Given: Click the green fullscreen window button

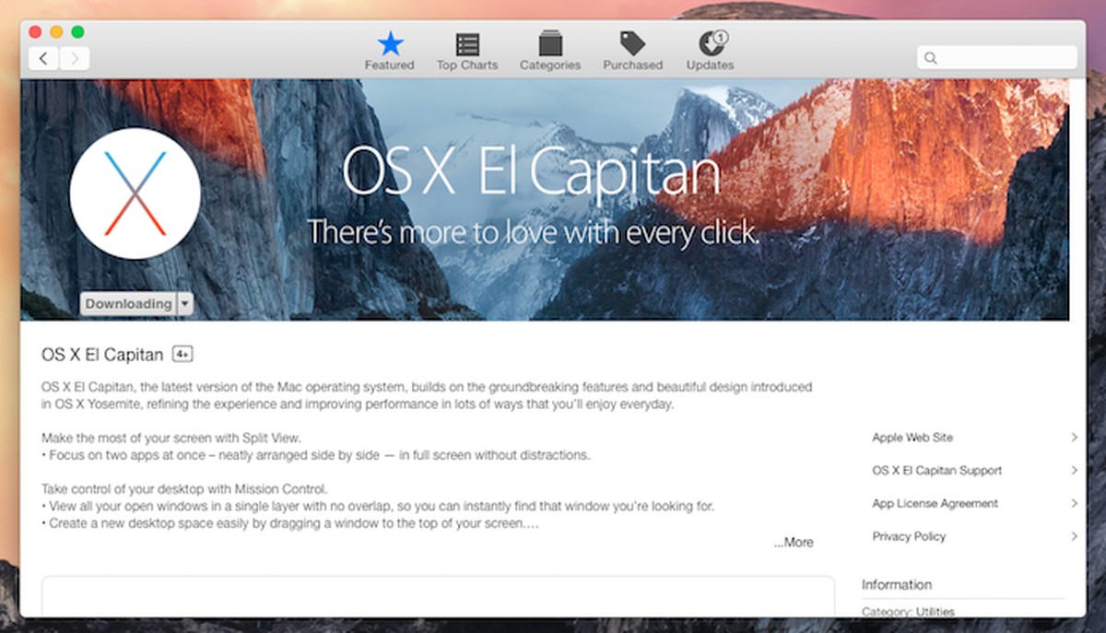Looking at the screenshot, I should click(77, 32).
